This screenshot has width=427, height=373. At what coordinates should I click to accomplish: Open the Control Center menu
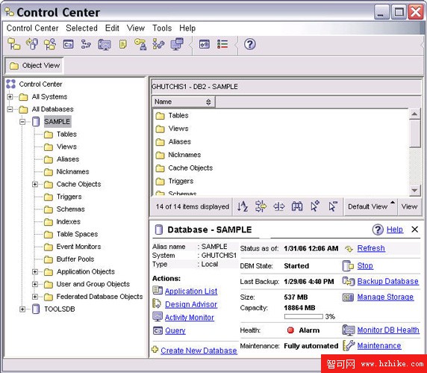point(33,28)
